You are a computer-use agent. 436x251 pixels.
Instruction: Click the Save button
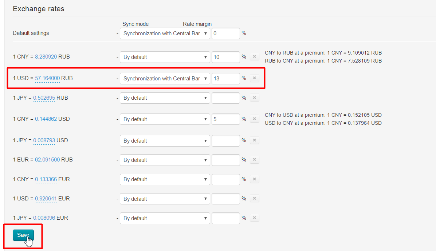coord(23,235)
